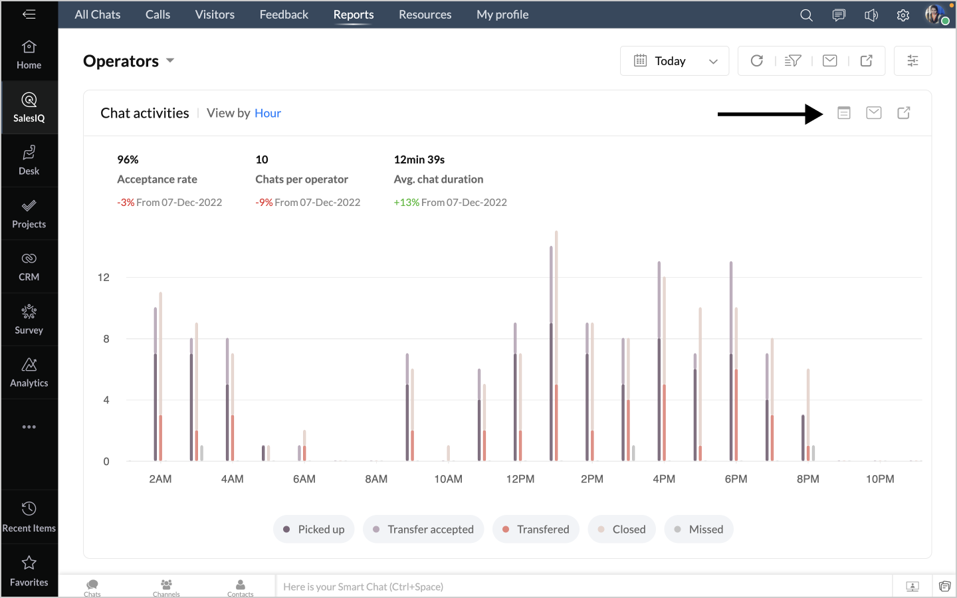The width and height of the screenshot is (957, 598).
Task: Open the customize settings sliders icon
Action: [912, 61]
